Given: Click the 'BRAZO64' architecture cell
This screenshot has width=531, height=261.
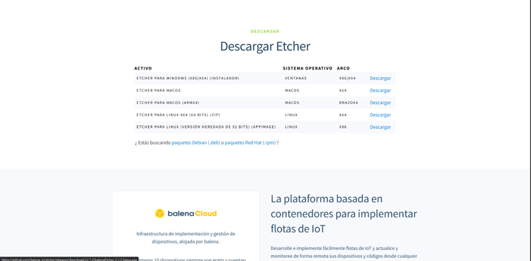Looking at the screenshot, I should (x=348, y=103).
